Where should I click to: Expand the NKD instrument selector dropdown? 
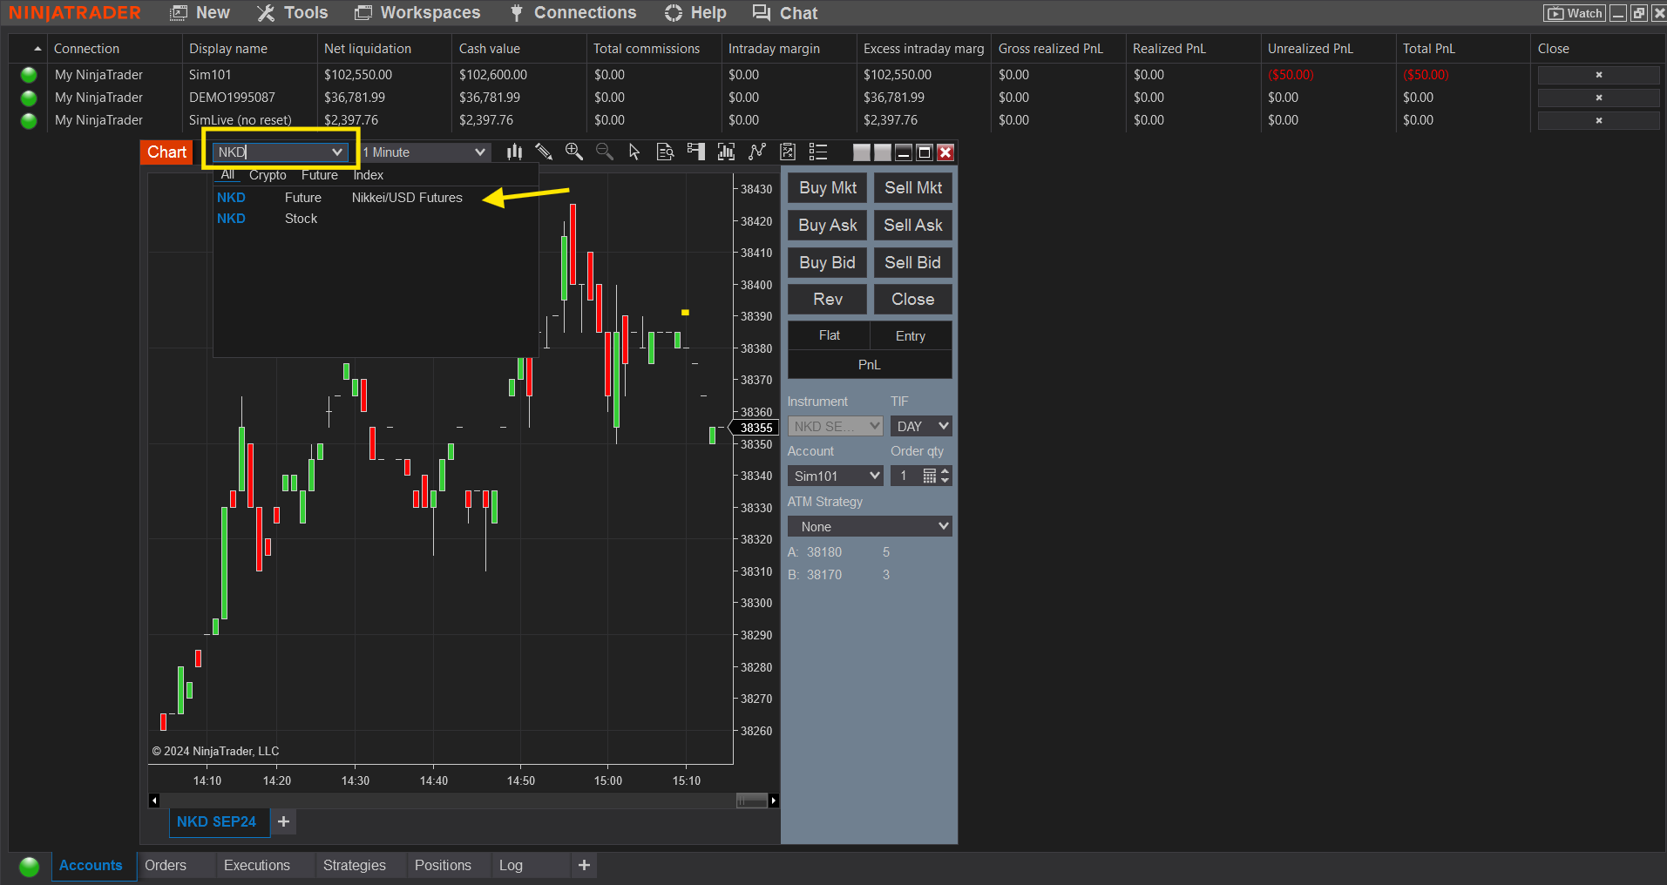tap(336, 152)
